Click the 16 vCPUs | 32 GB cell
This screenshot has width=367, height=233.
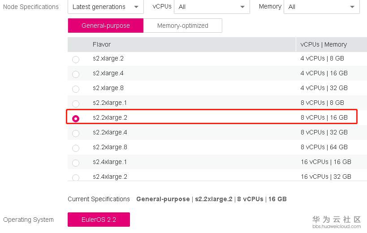click(x=326, y=177)
